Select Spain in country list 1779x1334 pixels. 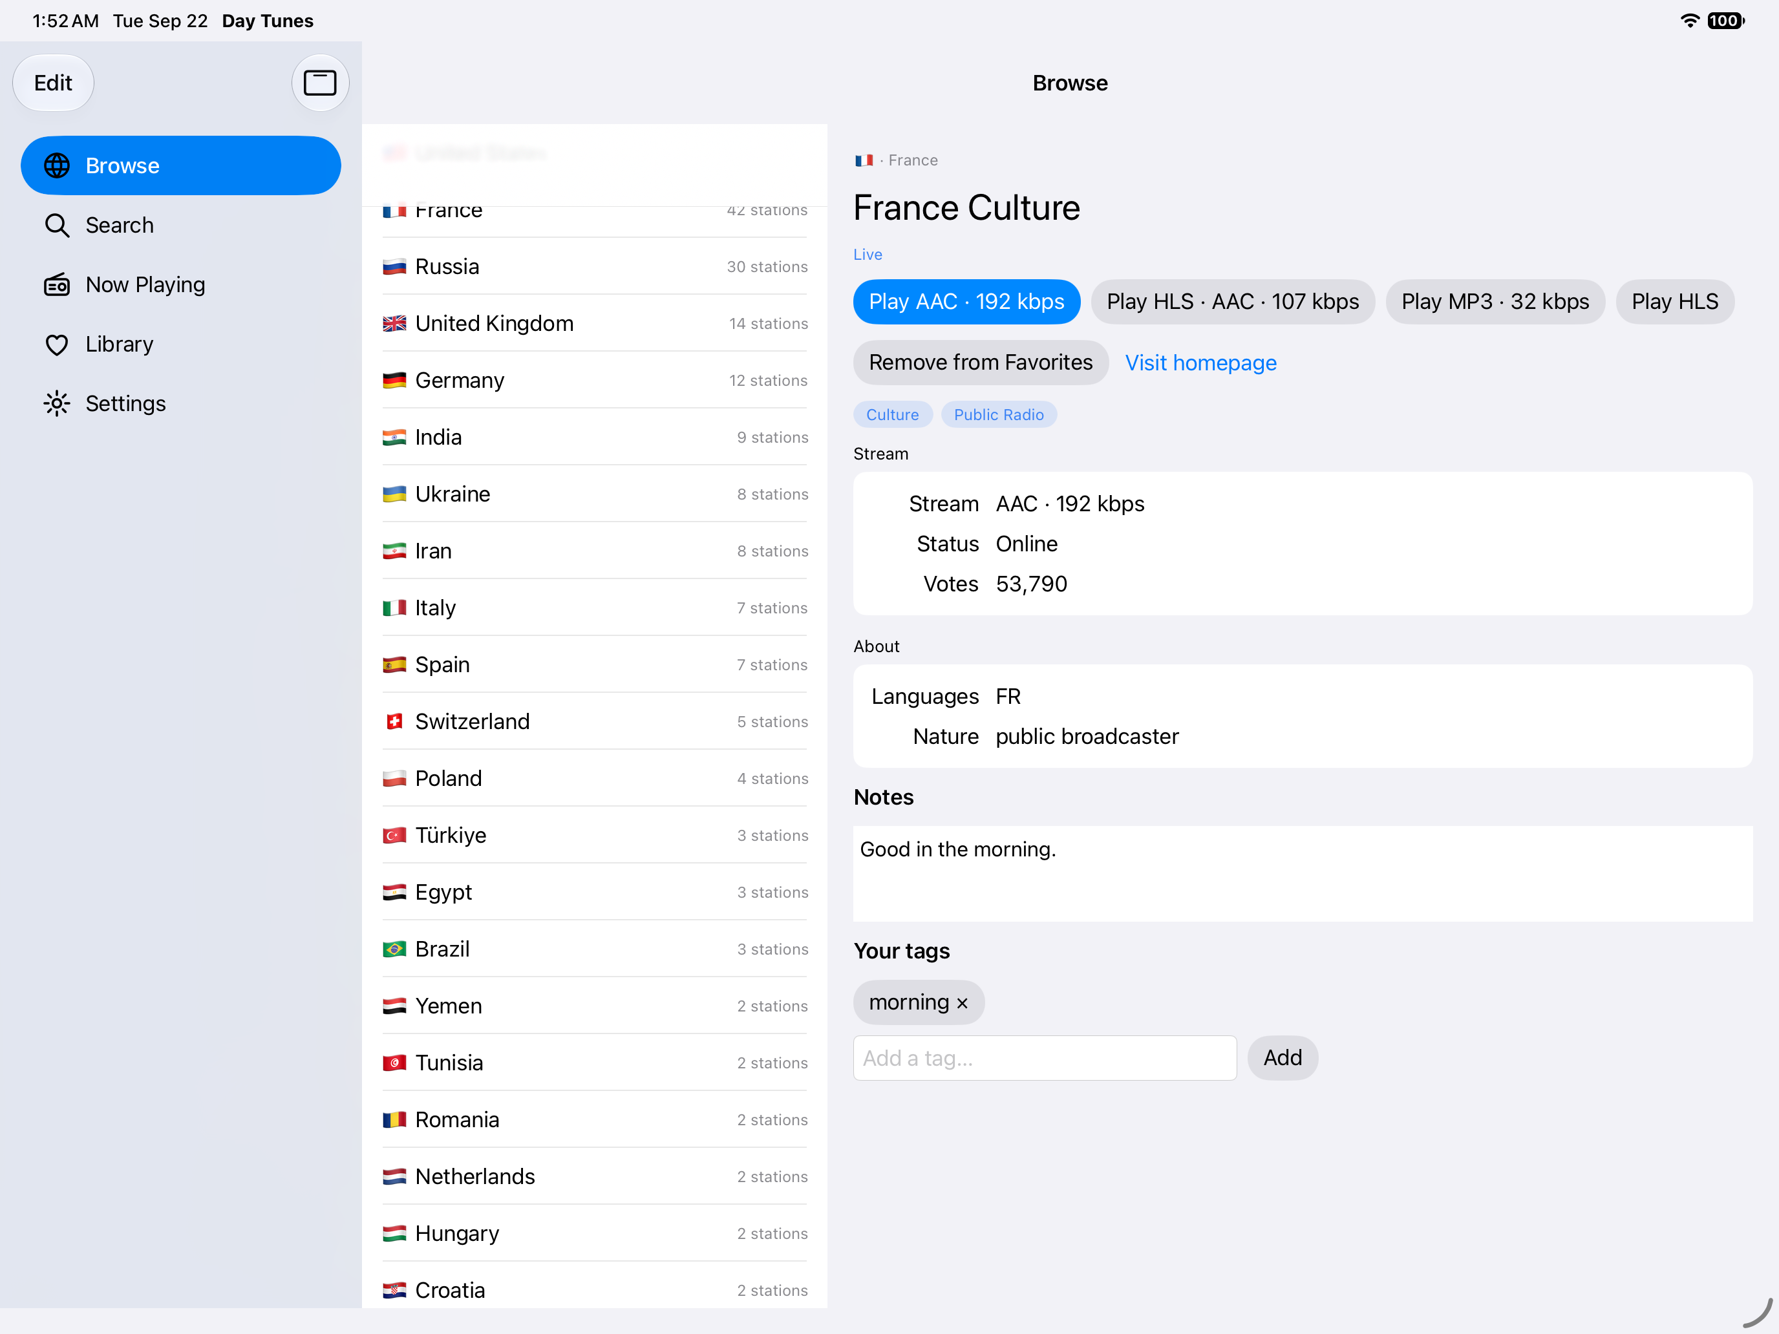point(594,664)
